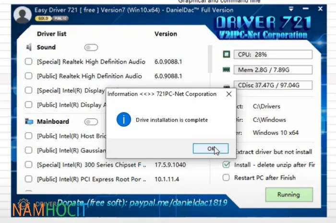Toggle the Sound category switch

(x=91, y=47)
